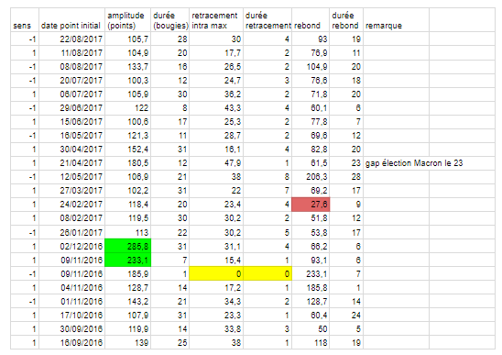This screenshot has width=502, height=355.
Task: Click the date cell 17/10/2016
Action: point(72,316)
